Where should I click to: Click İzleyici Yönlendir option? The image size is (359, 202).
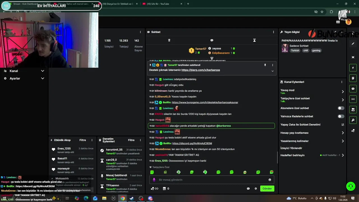click(x=291, y=148)
